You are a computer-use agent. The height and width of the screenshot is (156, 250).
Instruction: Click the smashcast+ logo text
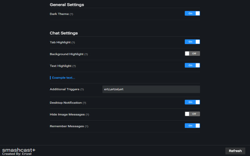point(19,150)
